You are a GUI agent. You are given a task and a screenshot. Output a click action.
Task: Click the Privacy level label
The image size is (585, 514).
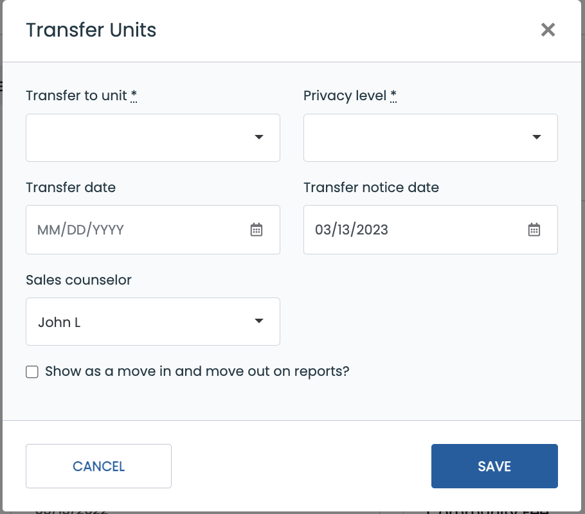pos(350,96)
